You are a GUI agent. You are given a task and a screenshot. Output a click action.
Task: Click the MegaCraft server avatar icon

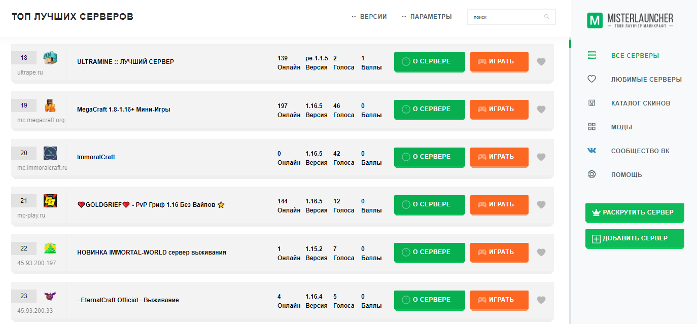tap(50, 105)
